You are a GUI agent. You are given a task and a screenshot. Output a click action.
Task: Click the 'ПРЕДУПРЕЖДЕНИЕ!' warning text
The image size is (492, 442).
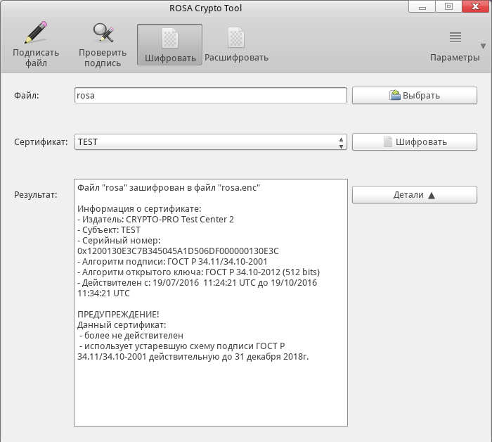tap(118, 314)
